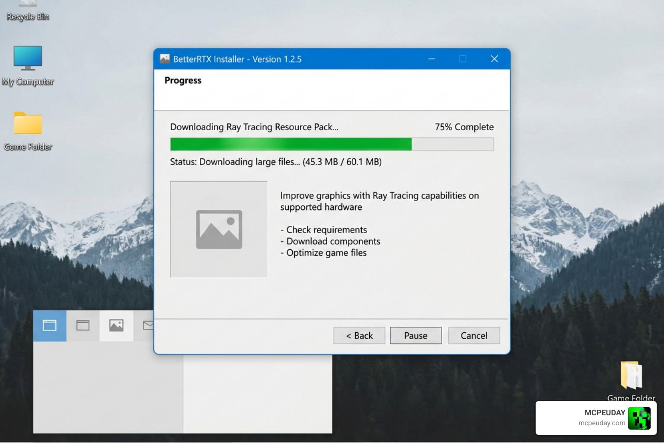Select the highlighted blue window tab icon

point(50,325)
